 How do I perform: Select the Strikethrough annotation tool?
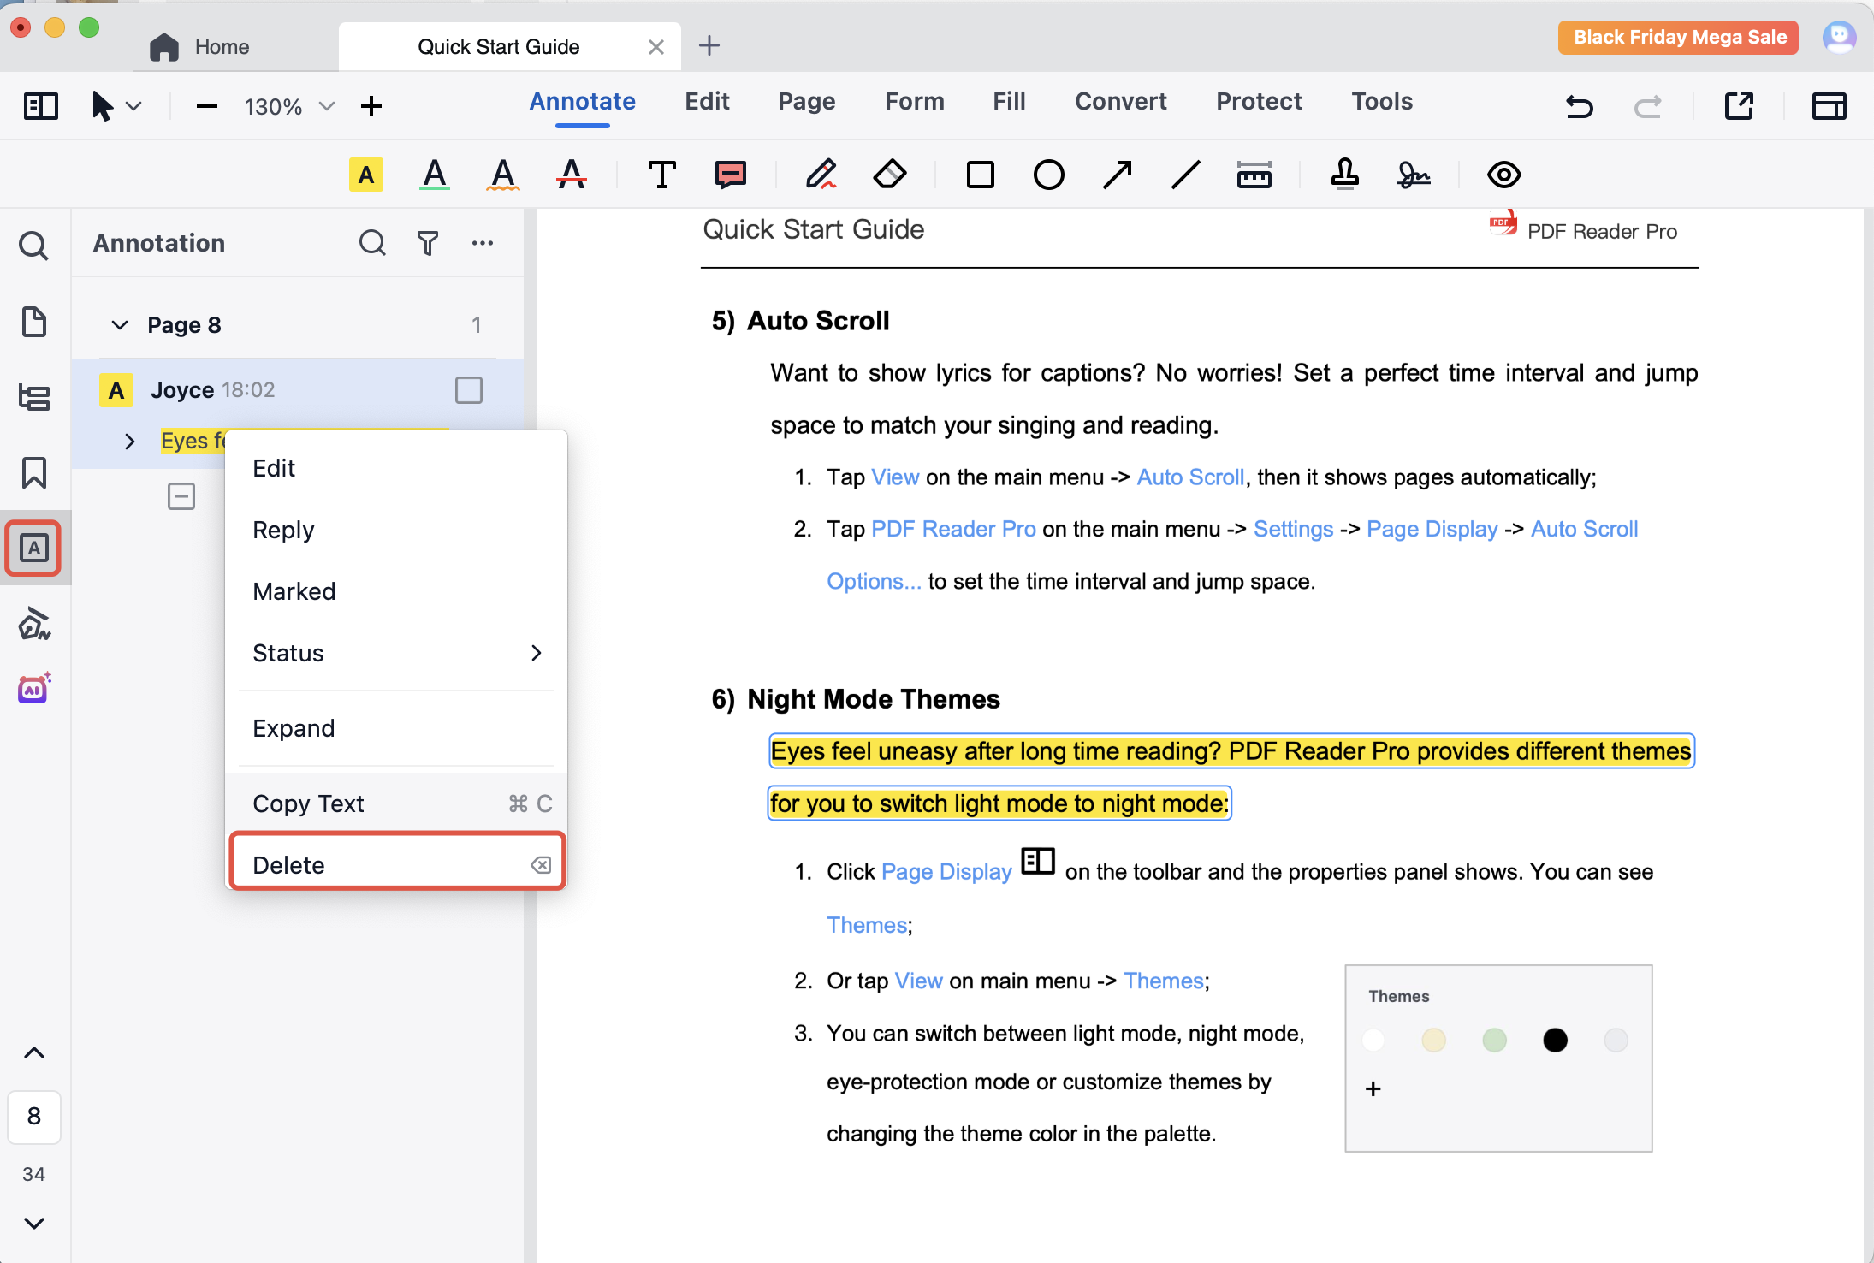(572, 175)
